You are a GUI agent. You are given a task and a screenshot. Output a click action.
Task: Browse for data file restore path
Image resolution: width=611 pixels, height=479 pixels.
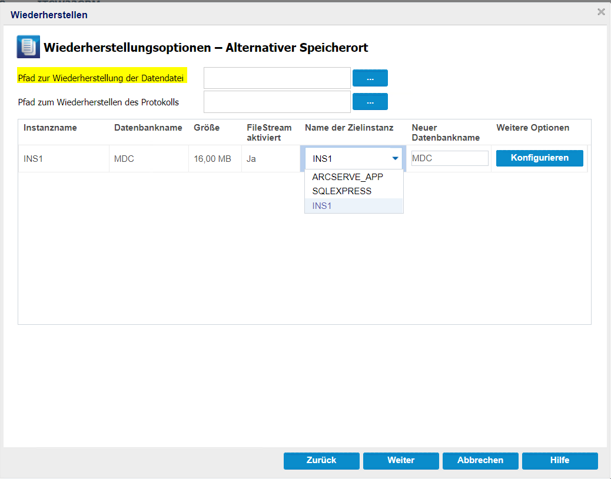click(x=370, y=78)
